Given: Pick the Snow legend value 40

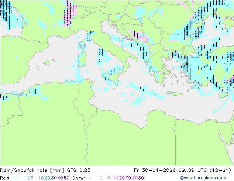Looking at the screenshot, I should pyautogui.click(x=135, y=178).
